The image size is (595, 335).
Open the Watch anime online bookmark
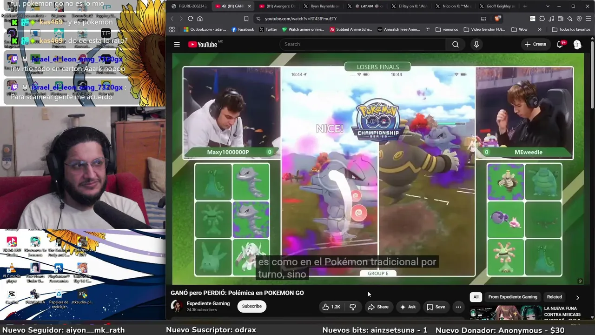coord(303,29)
